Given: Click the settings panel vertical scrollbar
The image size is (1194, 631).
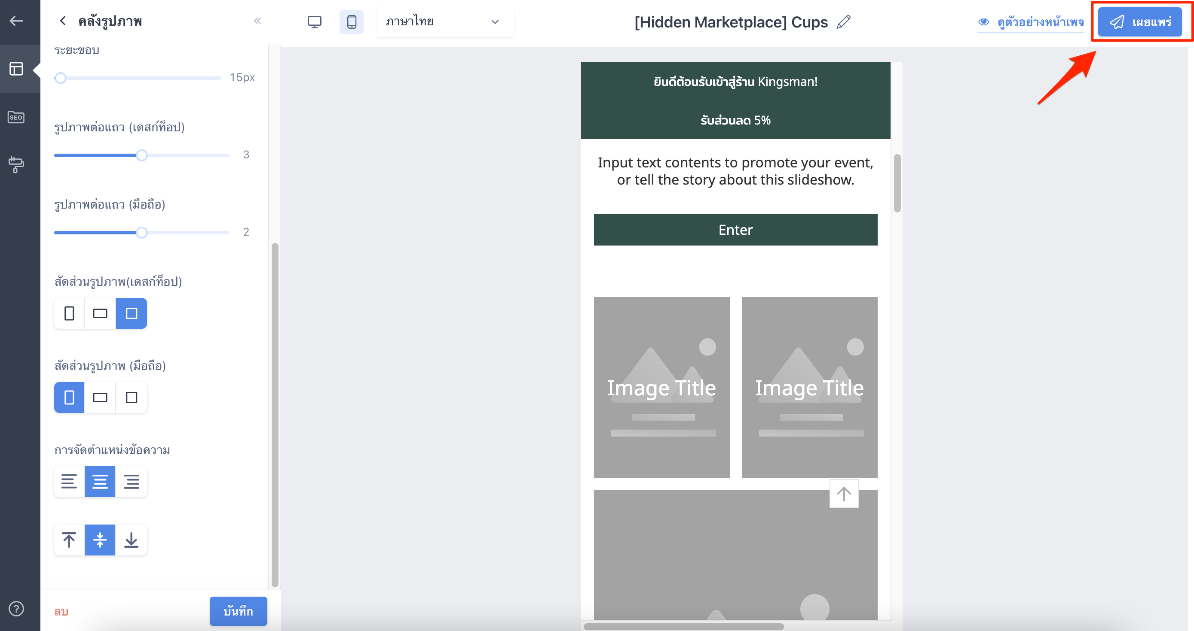Looking at the screenshot, I should [275, 415].
